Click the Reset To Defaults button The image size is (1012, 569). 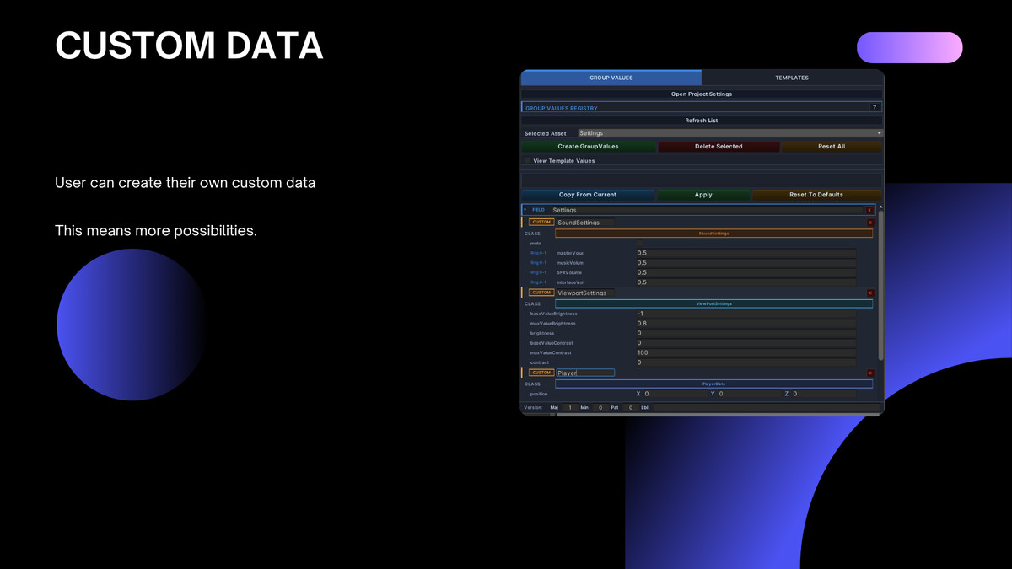coord(816,195)
